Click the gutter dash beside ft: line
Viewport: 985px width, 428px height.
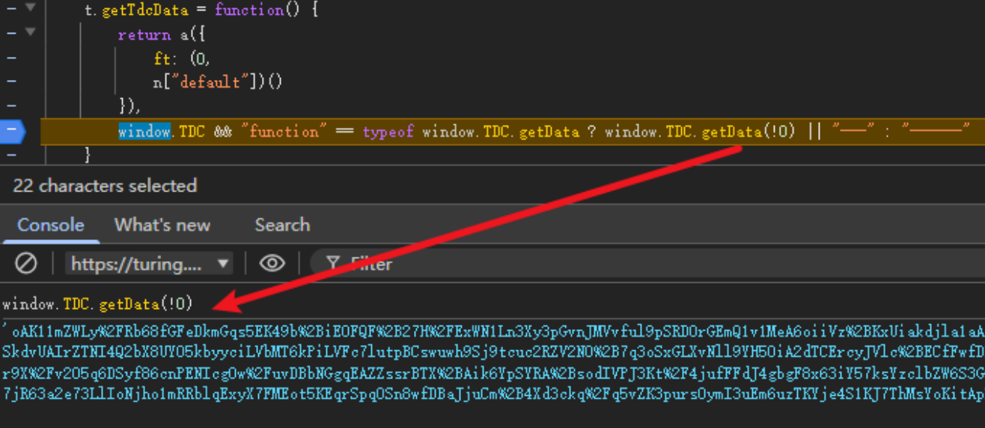click(x=11, y=58)
